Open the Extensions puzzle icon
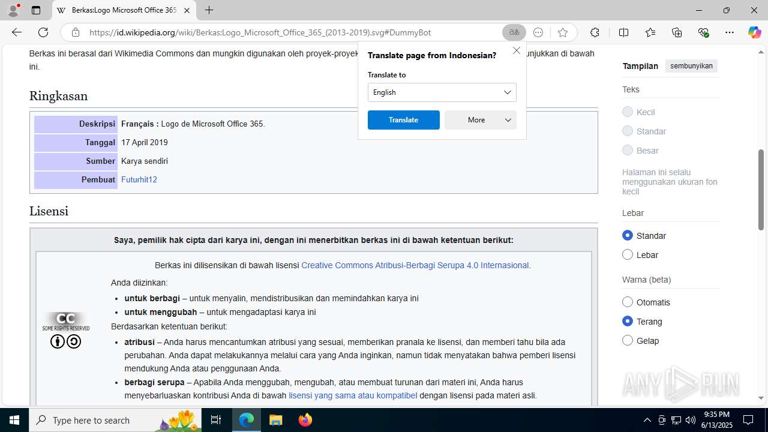The width and height of the screenshot is (768, 432). [x=595, y=32]
